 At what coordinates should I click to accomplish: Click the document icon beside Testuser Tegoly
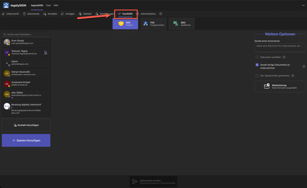pos(46,53)
